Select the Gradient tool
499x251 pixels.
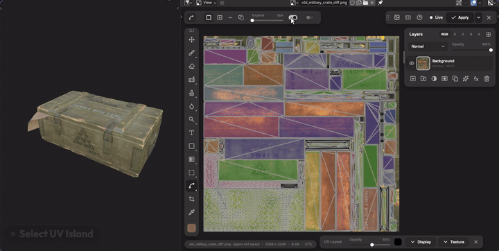(191, 159)
